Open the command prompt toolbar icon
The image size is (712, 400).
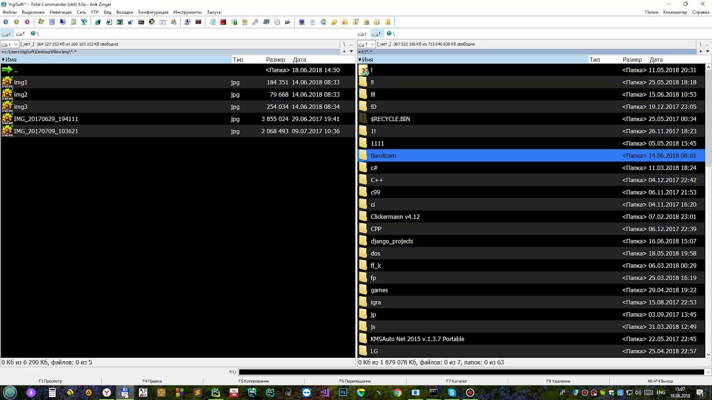(x=141, y=22)
